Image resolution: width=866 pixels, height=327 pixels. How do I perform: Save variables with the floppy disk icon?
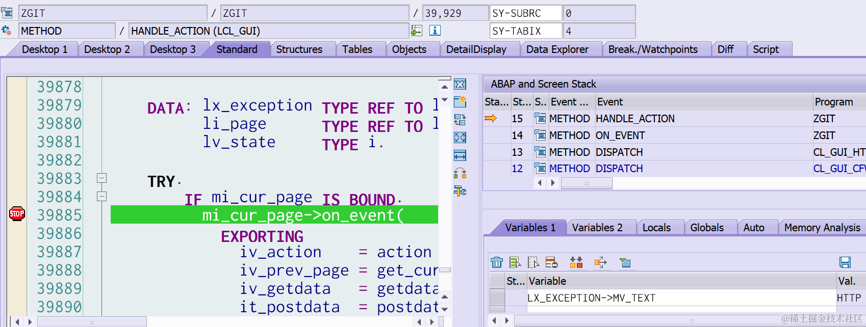click(x=845, y=262)
